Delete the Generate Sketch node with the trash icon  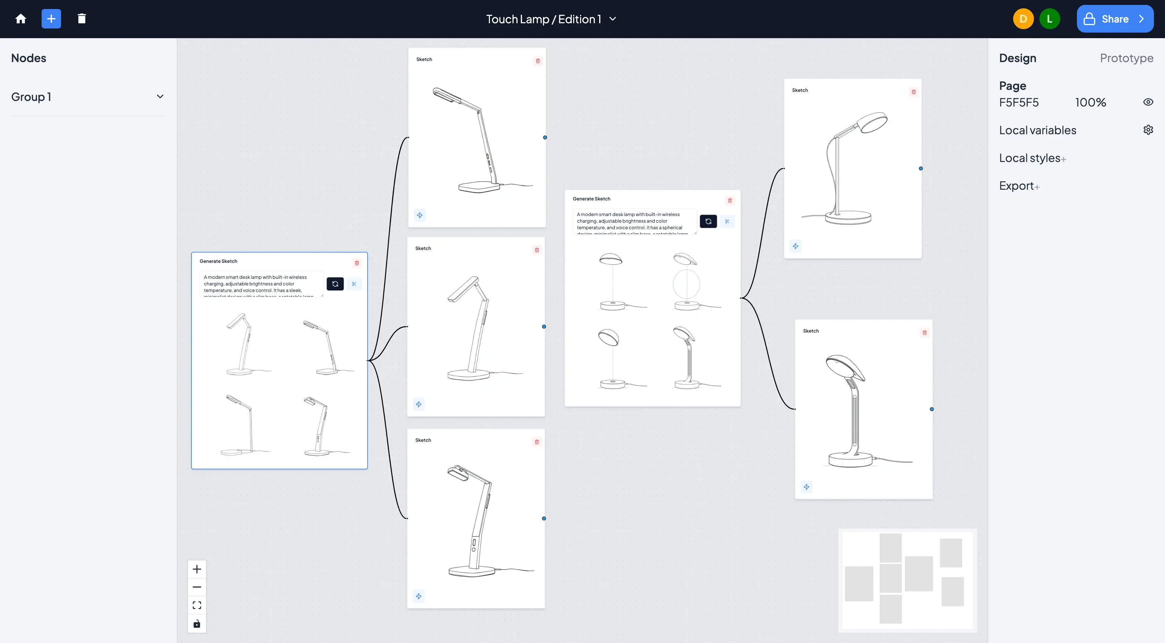tap(357, 263)
